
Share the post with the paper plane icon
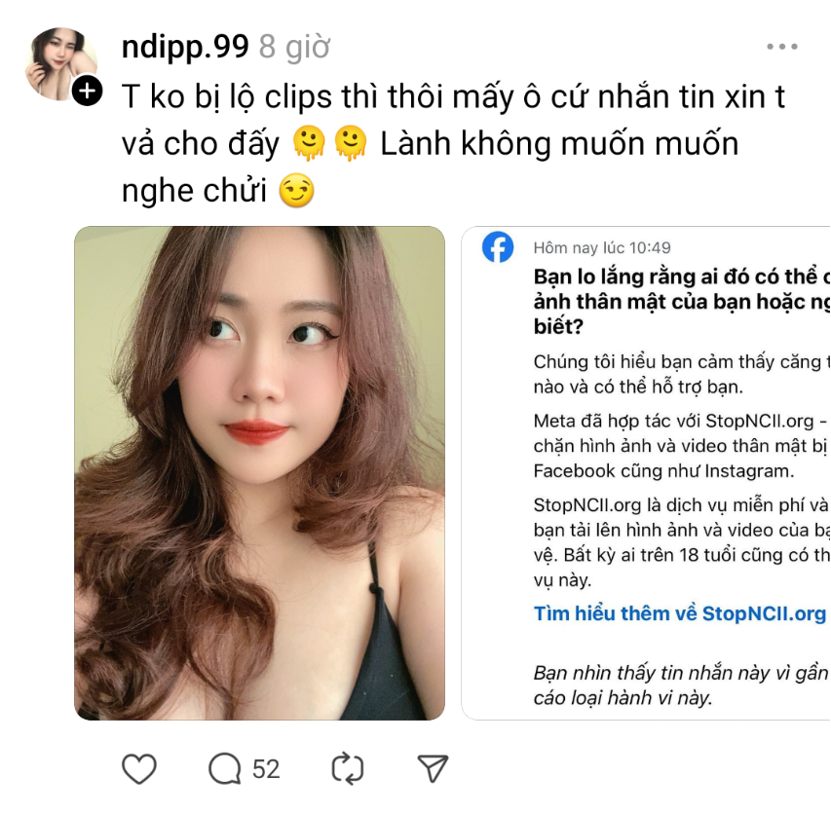433,768
